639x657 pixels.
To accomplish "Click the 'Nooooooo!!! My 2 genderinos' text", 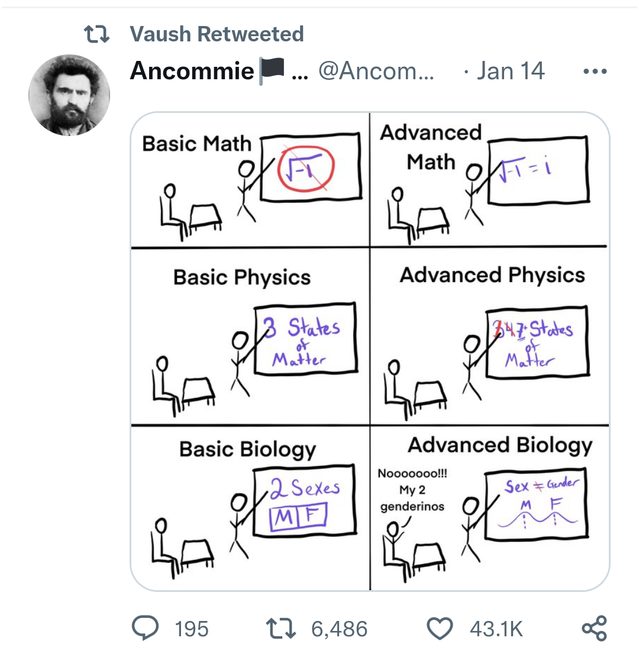I will pyautogui.click(x=412, y=490).
